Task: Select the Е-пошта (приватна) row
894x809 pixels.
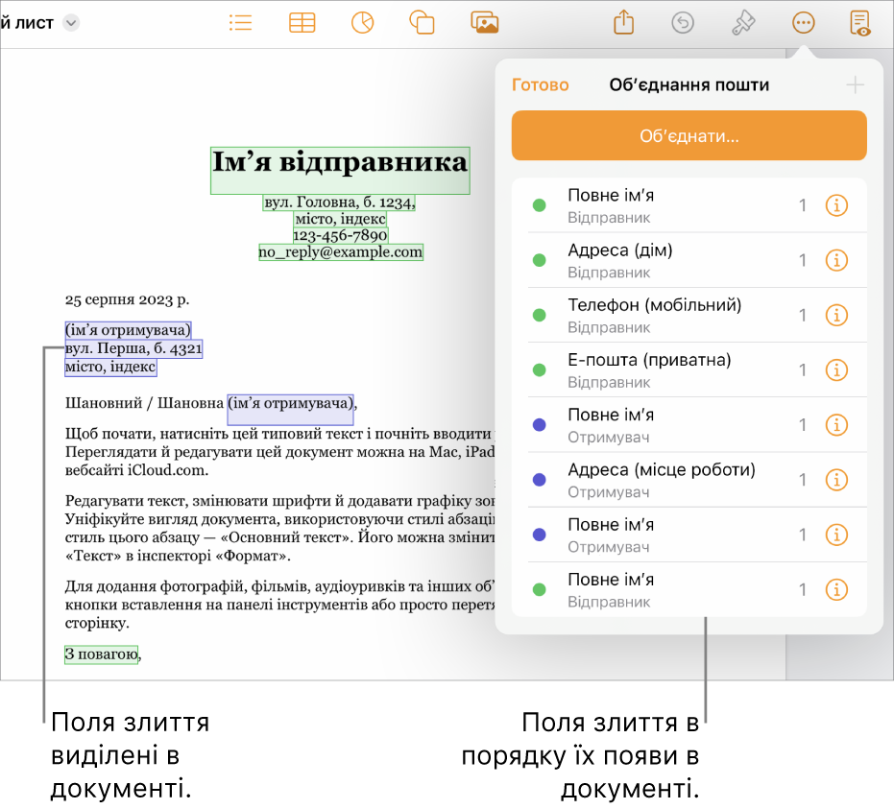Action: pos(689,369)
